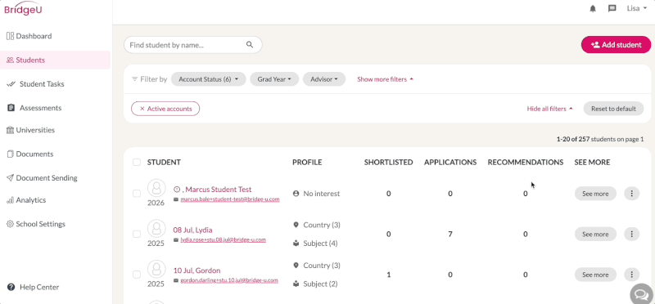Click Help Center question mark icon
This screenshot has width=655, height=304.
coord(11,287)
